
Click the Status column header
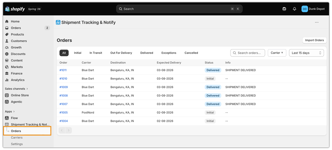209,63
